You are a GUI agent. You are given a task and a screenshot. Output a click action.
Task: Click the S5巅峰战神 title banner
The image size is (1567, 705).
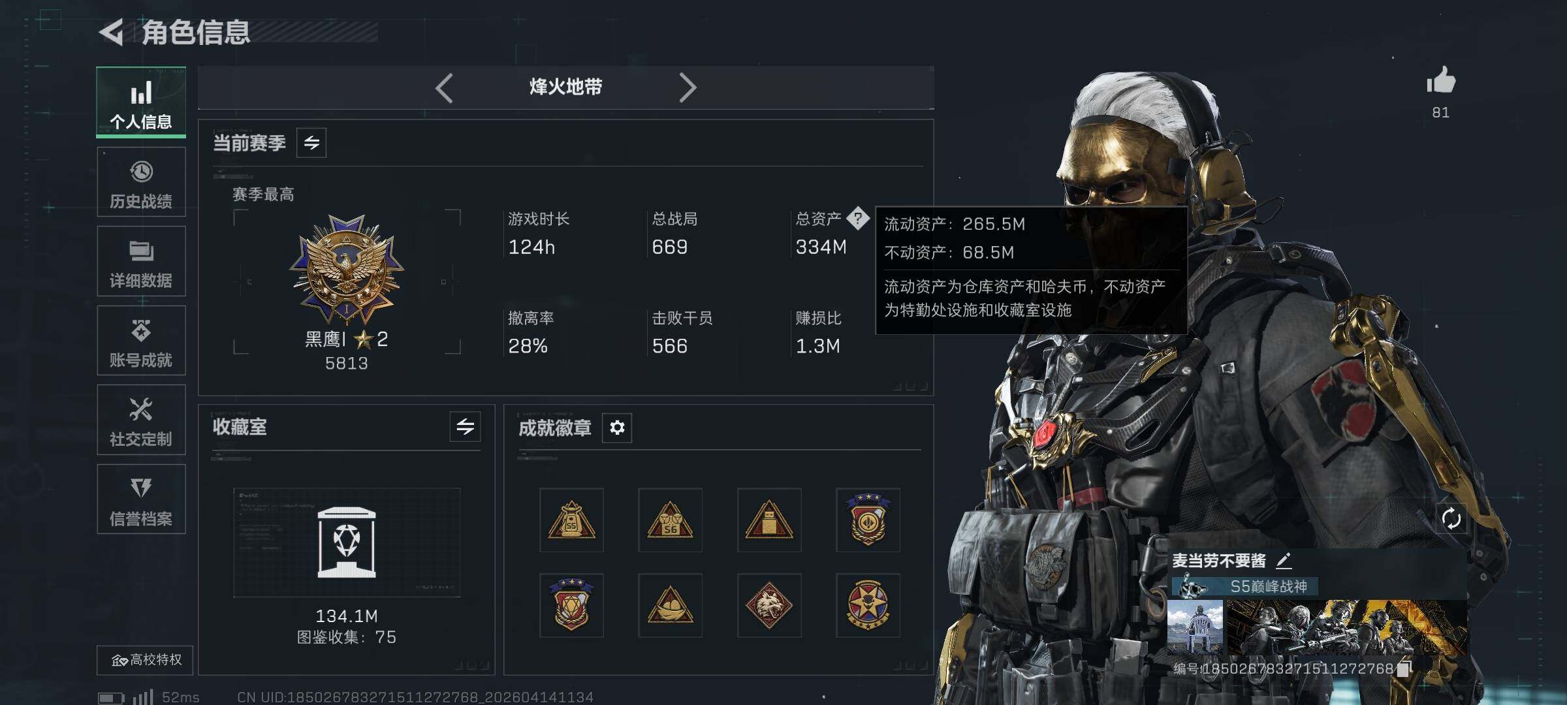pos(1244,586)
